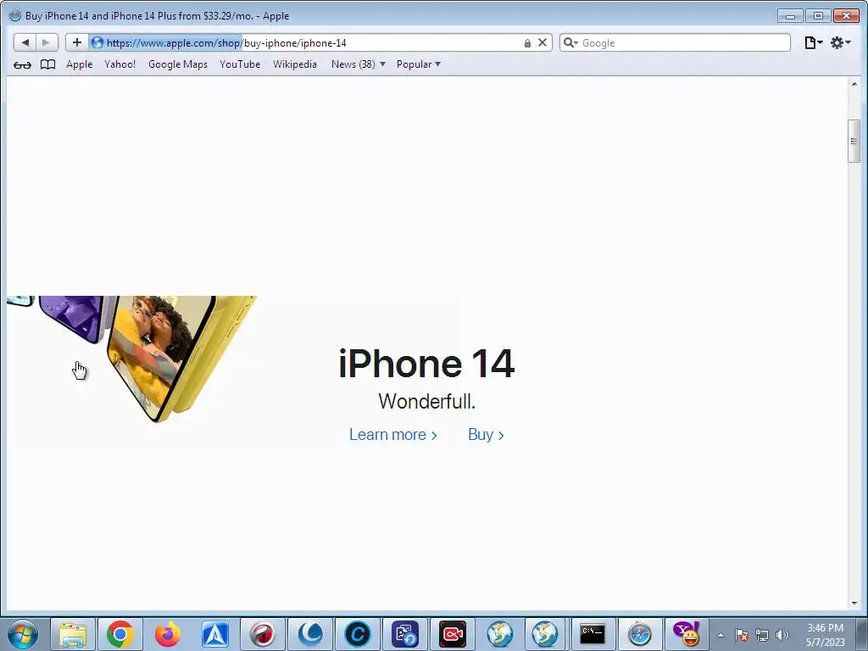This screenshot has height=651, width=868.
Task: Open the Windows Start menu
Action: coord(23,634)
